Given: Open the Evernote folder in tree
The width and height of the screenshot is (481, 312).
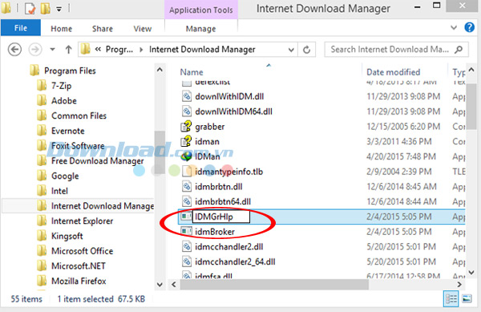Looking at the screenshot, I should [68, 131].
